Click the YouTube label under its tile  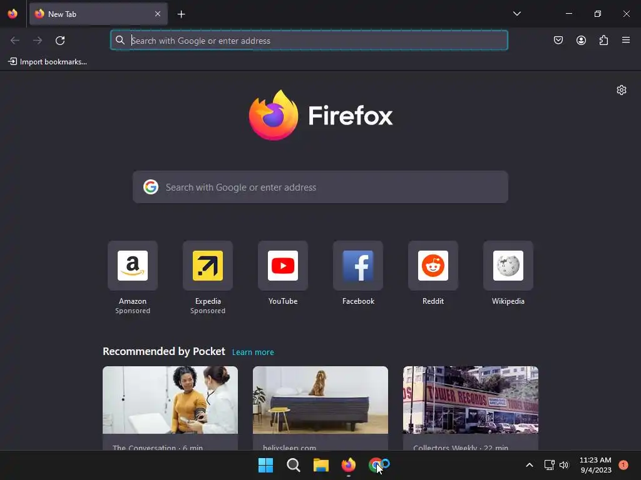click(x=283, y=301)
